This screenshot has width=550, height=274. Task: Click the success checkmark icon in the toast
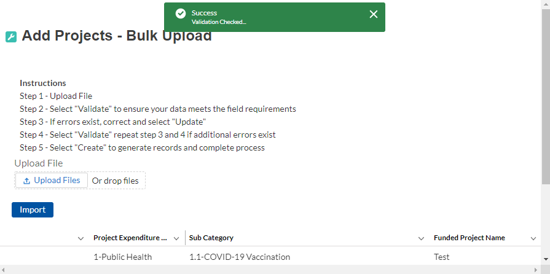pyautogui.click(x=180, y=14)
